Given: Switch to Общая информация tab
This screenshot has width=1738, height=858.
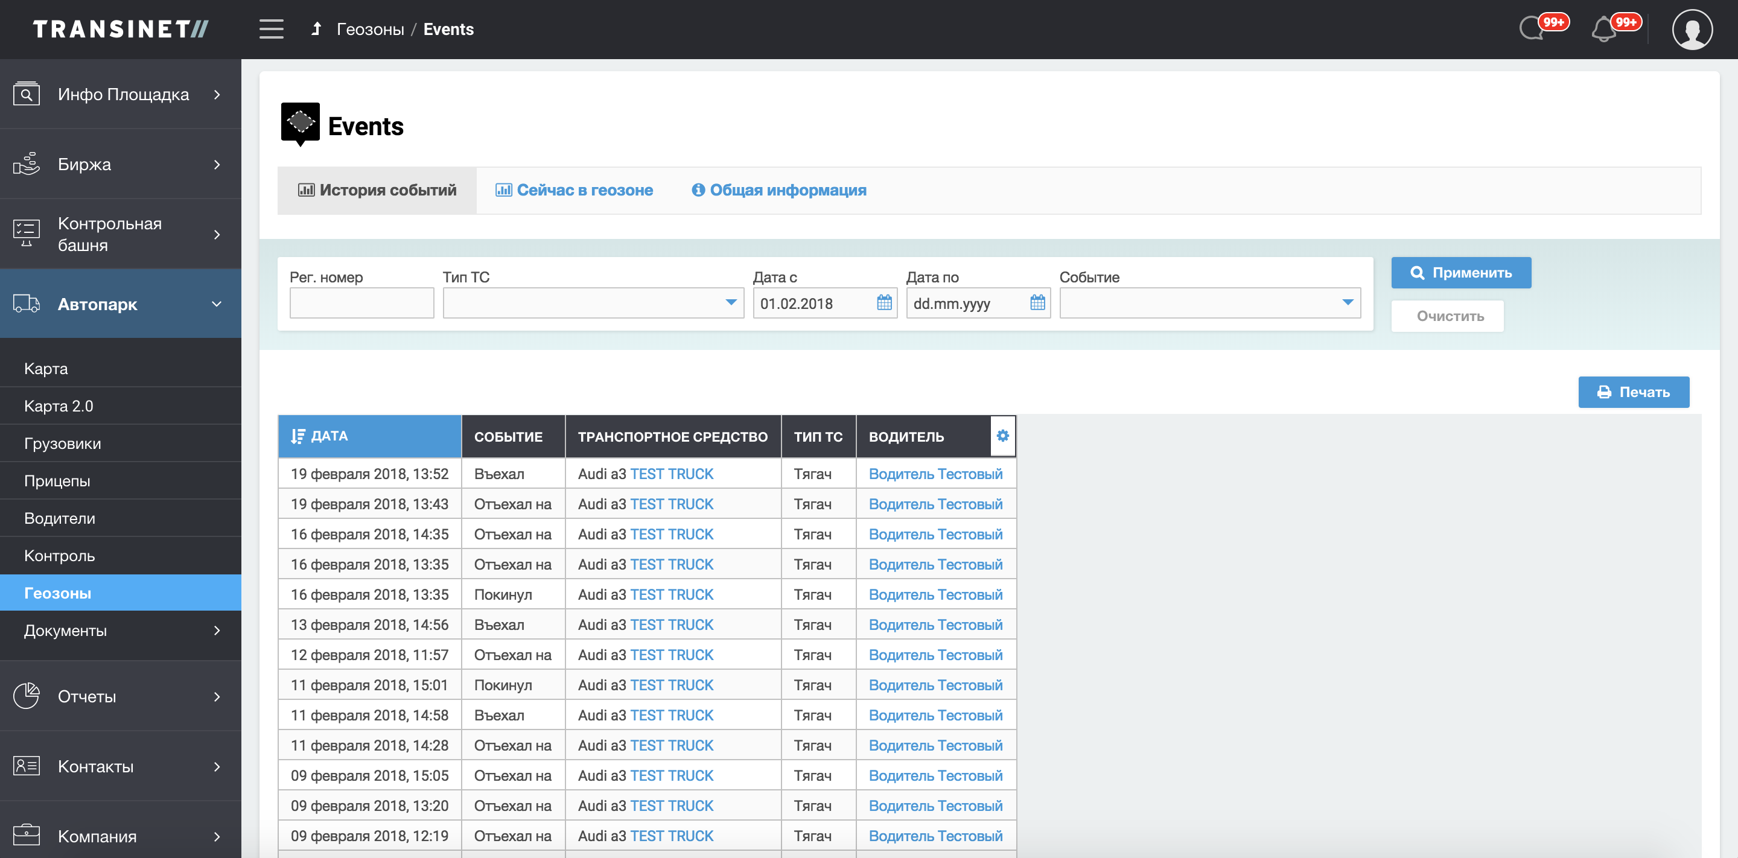Looking at the screenshot, I should (x=779, y=190).
